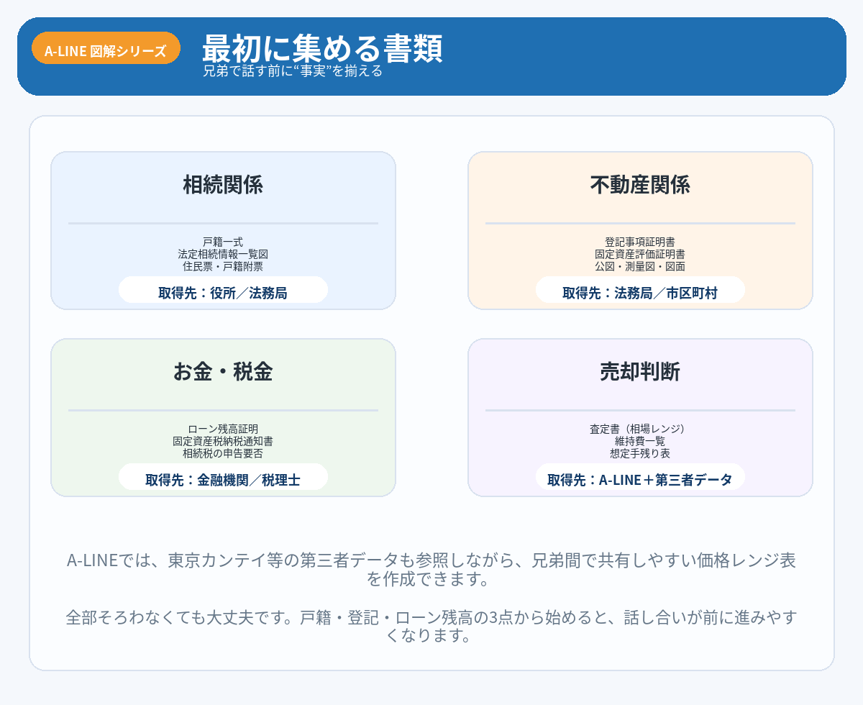Screen dimensions: 863x705
Task: Click the subtitle 兄弟で話す前に事実を揃える
Action: (x=292, y=71)
